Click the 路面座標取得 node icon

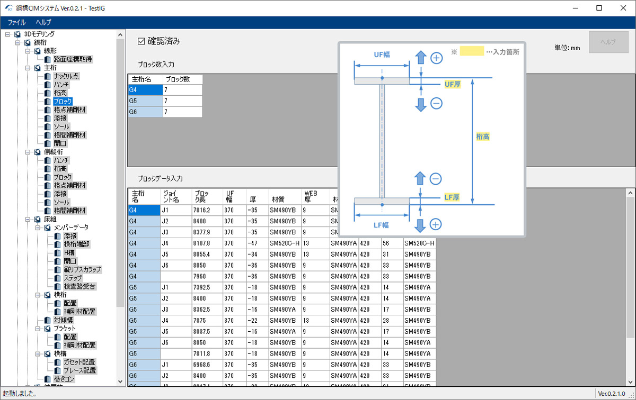48,59
